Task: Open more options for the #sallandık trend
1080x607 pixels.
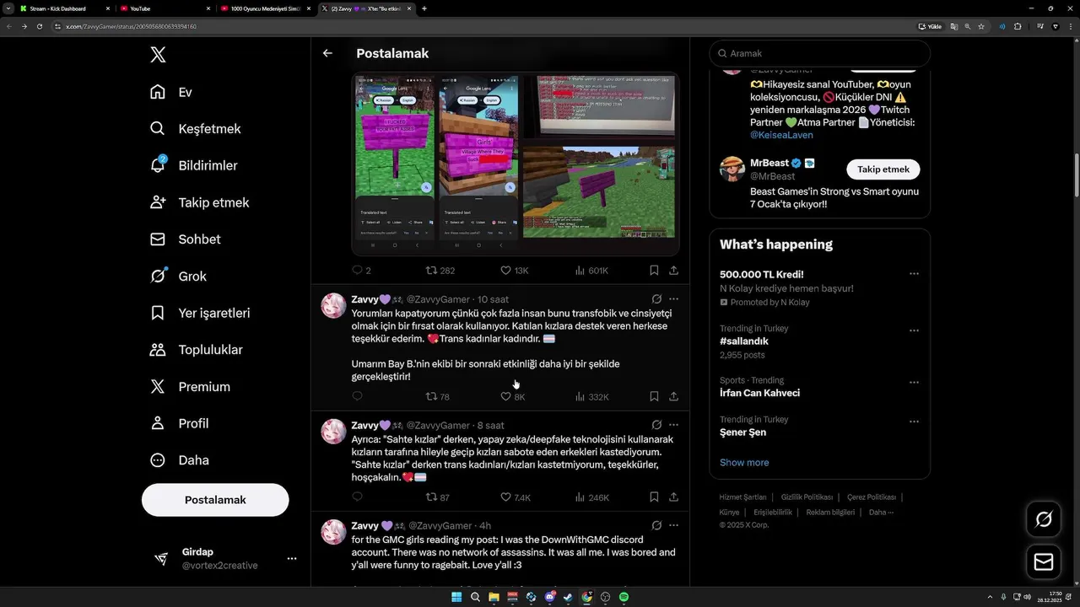Action: point(914,330)
